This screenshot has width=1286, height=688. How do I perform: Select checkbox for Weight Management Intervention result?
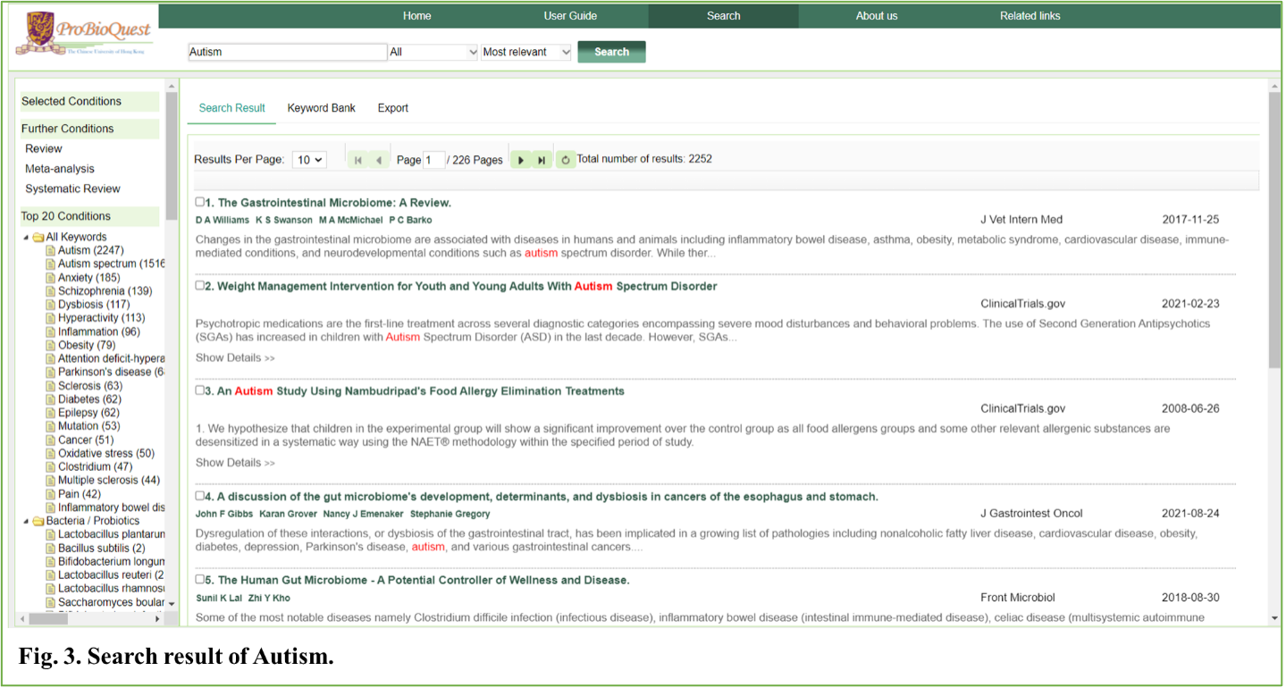(200, 286)
